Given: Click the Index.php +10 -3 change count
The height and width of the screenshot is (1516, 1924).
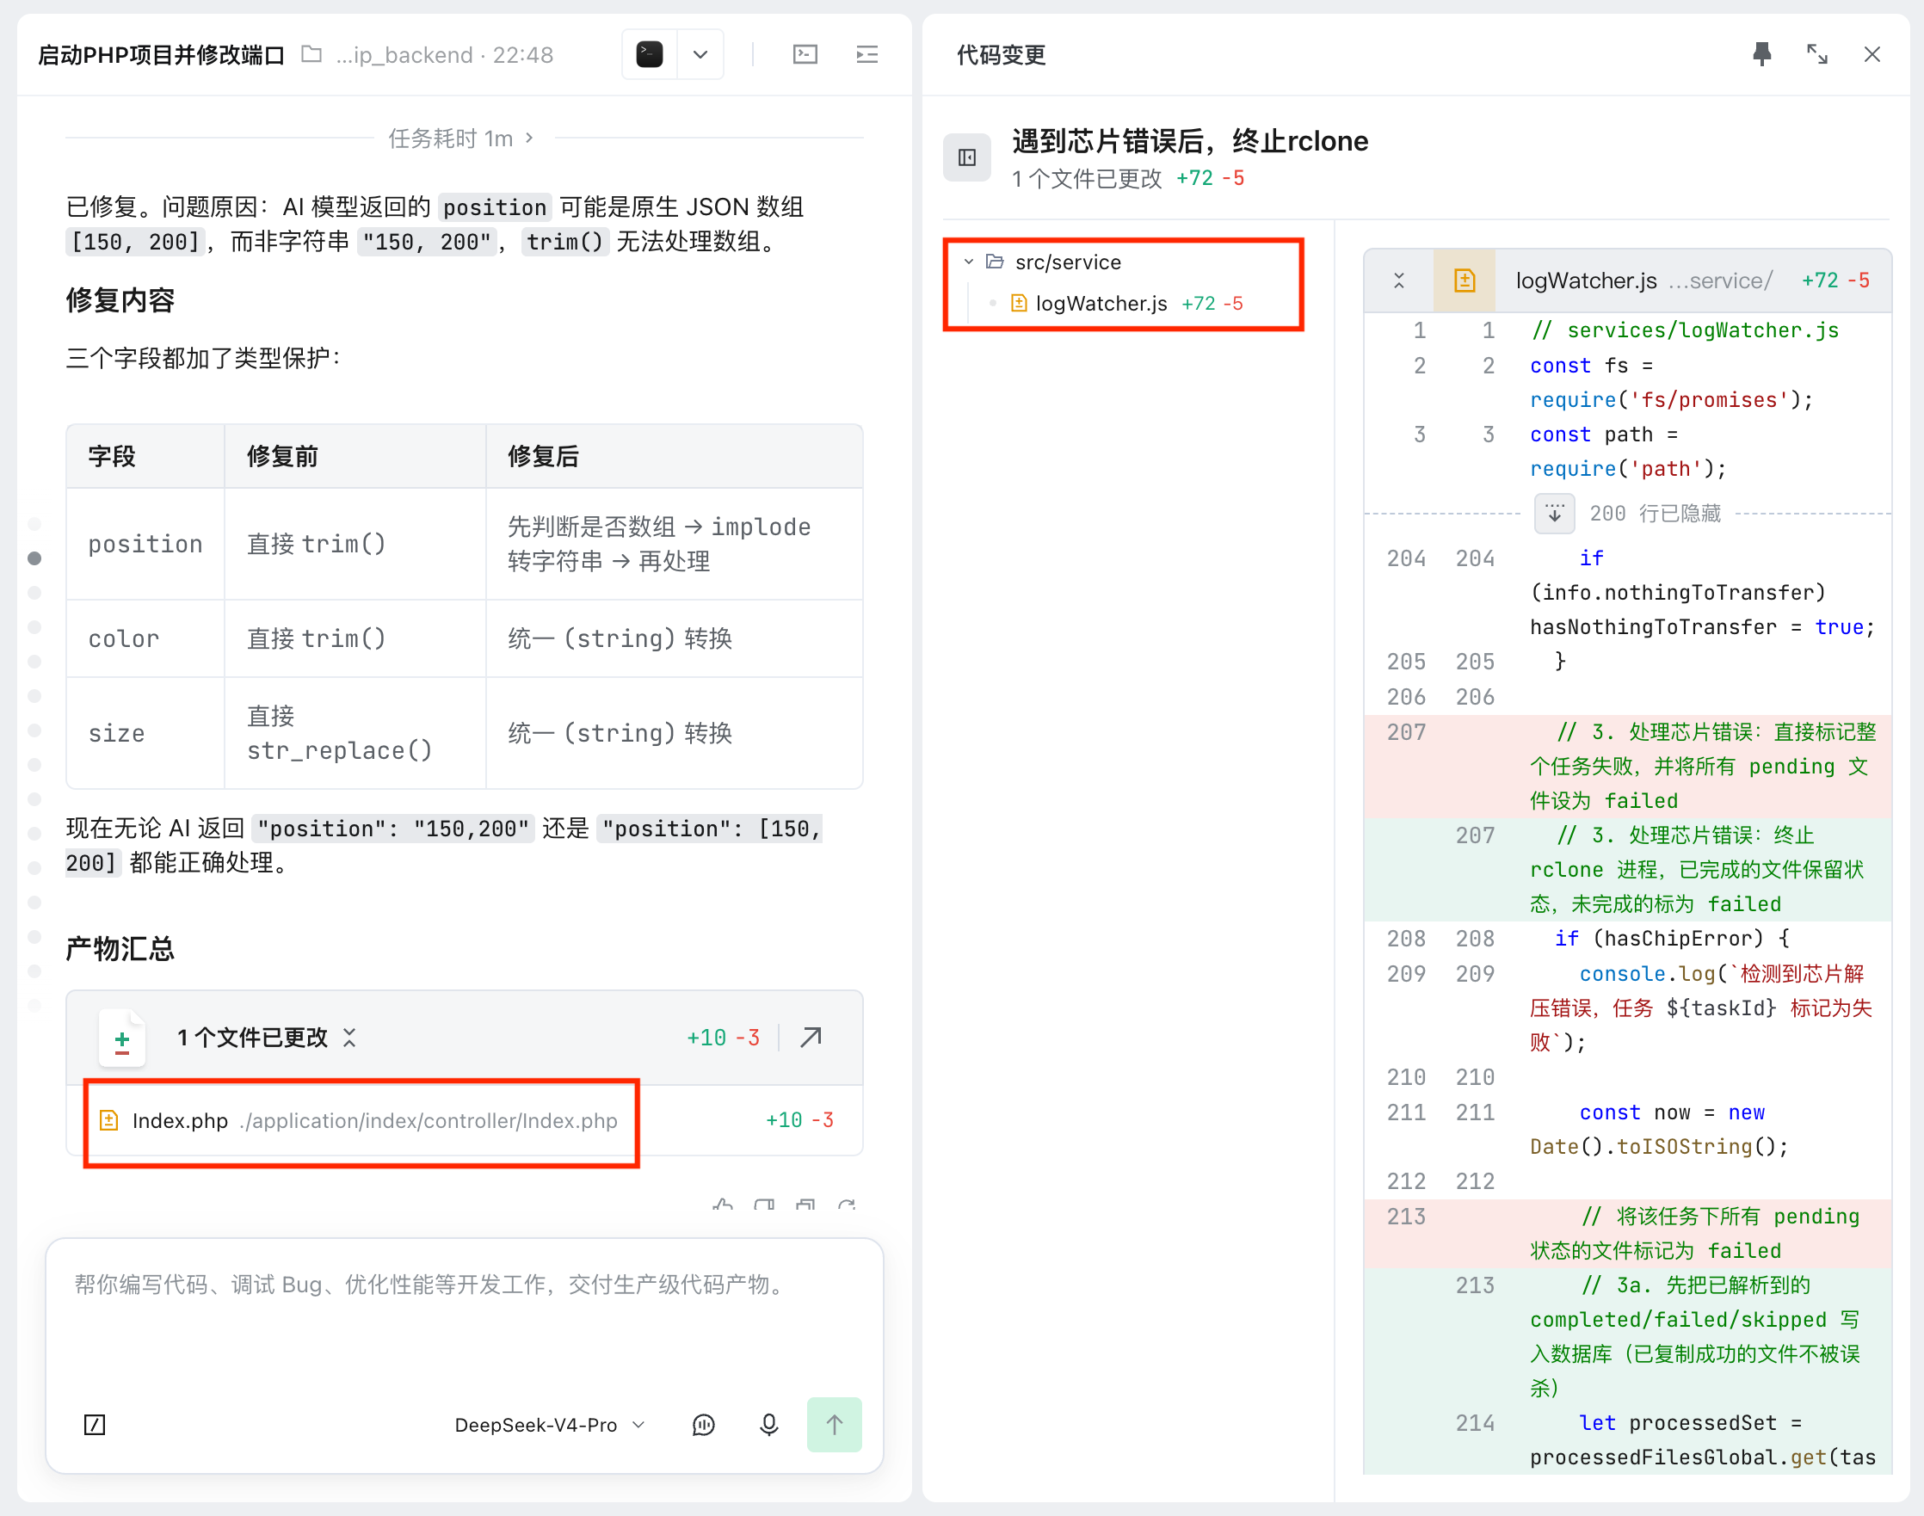Looking at the screenshot, I should [x=799, y=1120].
